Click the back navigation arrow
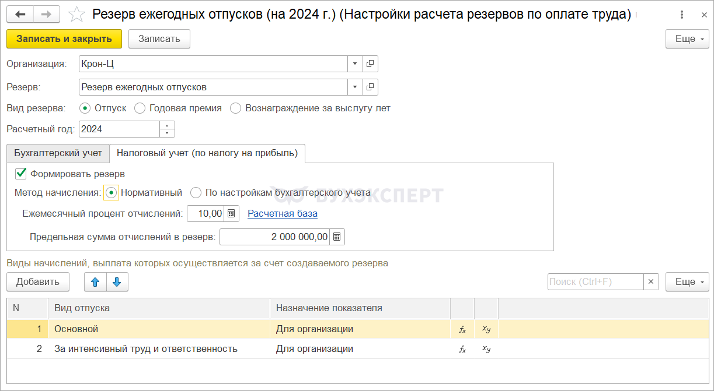714x391 pixels. click(x=20, y=15)
